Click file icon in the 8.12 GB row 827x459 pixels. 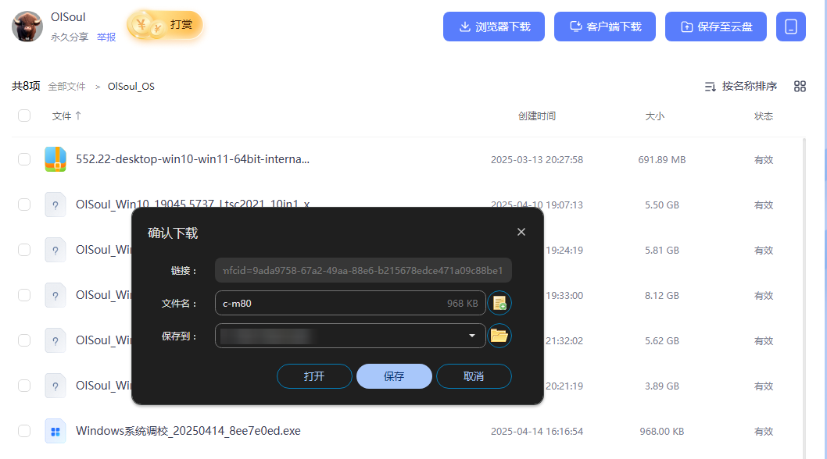click(x=55, y=295)
